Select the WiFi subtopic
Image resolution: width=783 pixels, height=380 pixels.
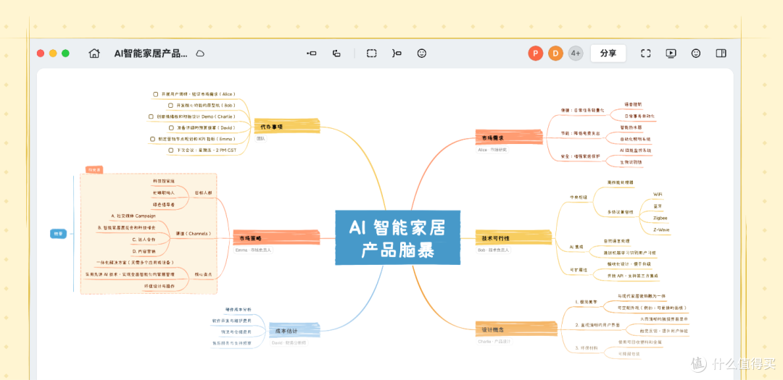pos(658,195)
